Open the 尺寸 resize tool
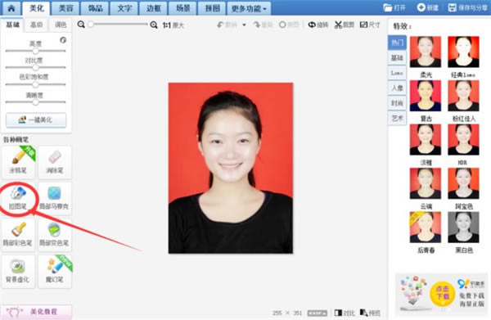This screenshot has width=491, height=320. click(x=370, y=25)
